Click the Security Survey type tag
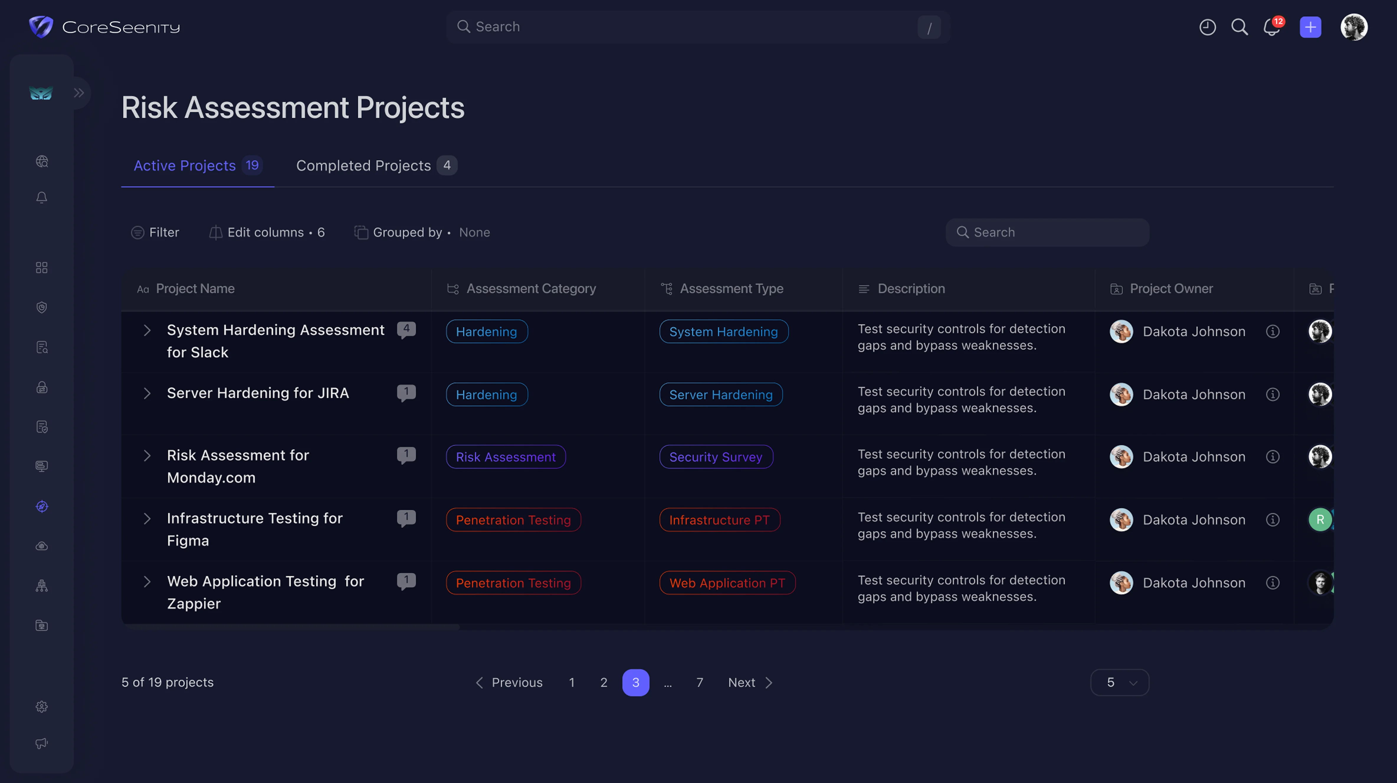Viewport: 1397px width, 783px height. point(716,457)
